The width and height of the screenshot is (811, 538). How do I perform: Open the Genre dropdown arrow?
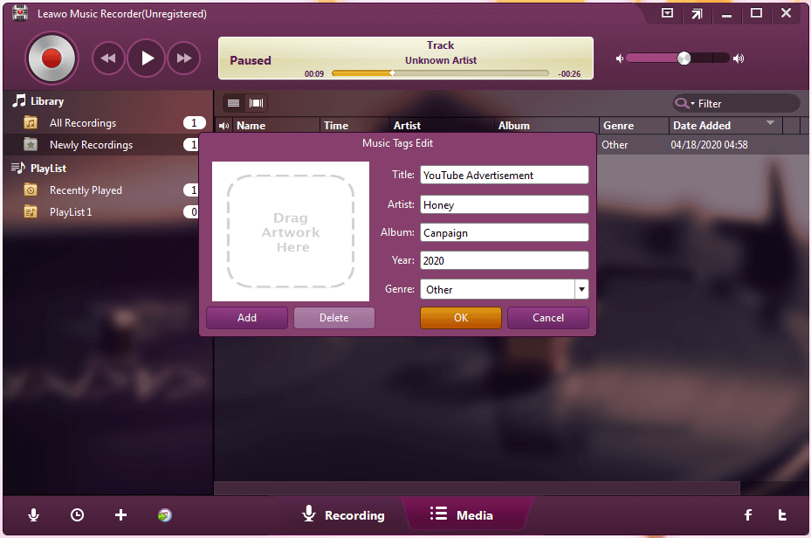[582, 289]
